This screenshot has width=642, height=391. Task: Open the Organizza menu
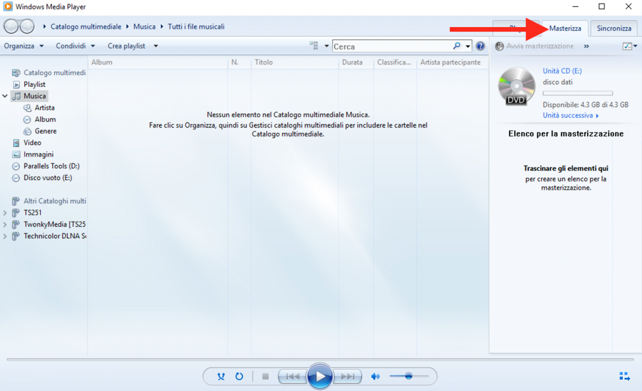[x=24, y=46]
